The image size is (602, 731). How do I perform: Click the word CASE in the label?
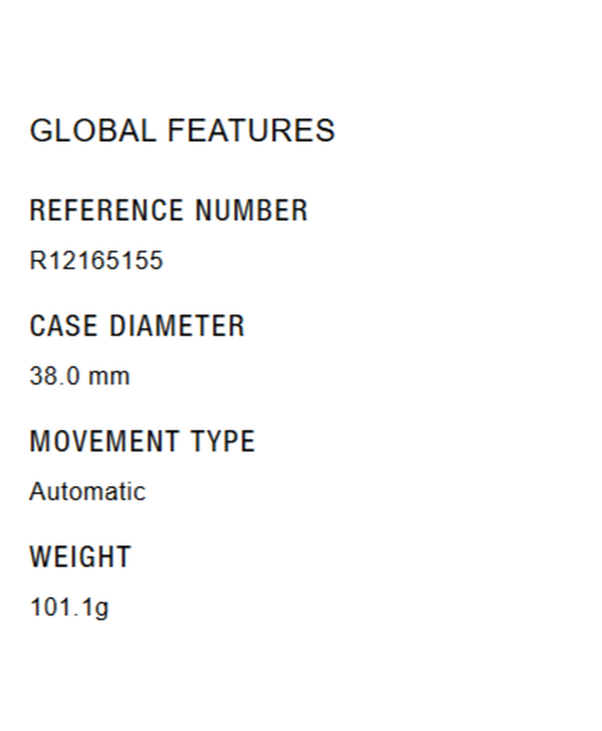[63, 326]
